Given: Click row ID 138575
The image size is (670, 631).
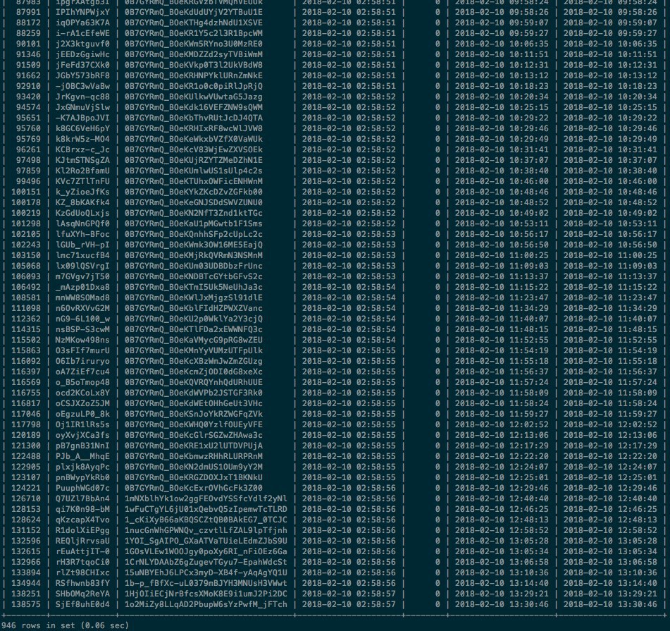Looking at the screenshot, I should click(25, 604).
